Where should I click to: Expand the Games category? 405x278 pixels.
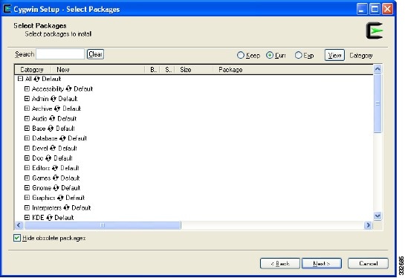(27, 178)
